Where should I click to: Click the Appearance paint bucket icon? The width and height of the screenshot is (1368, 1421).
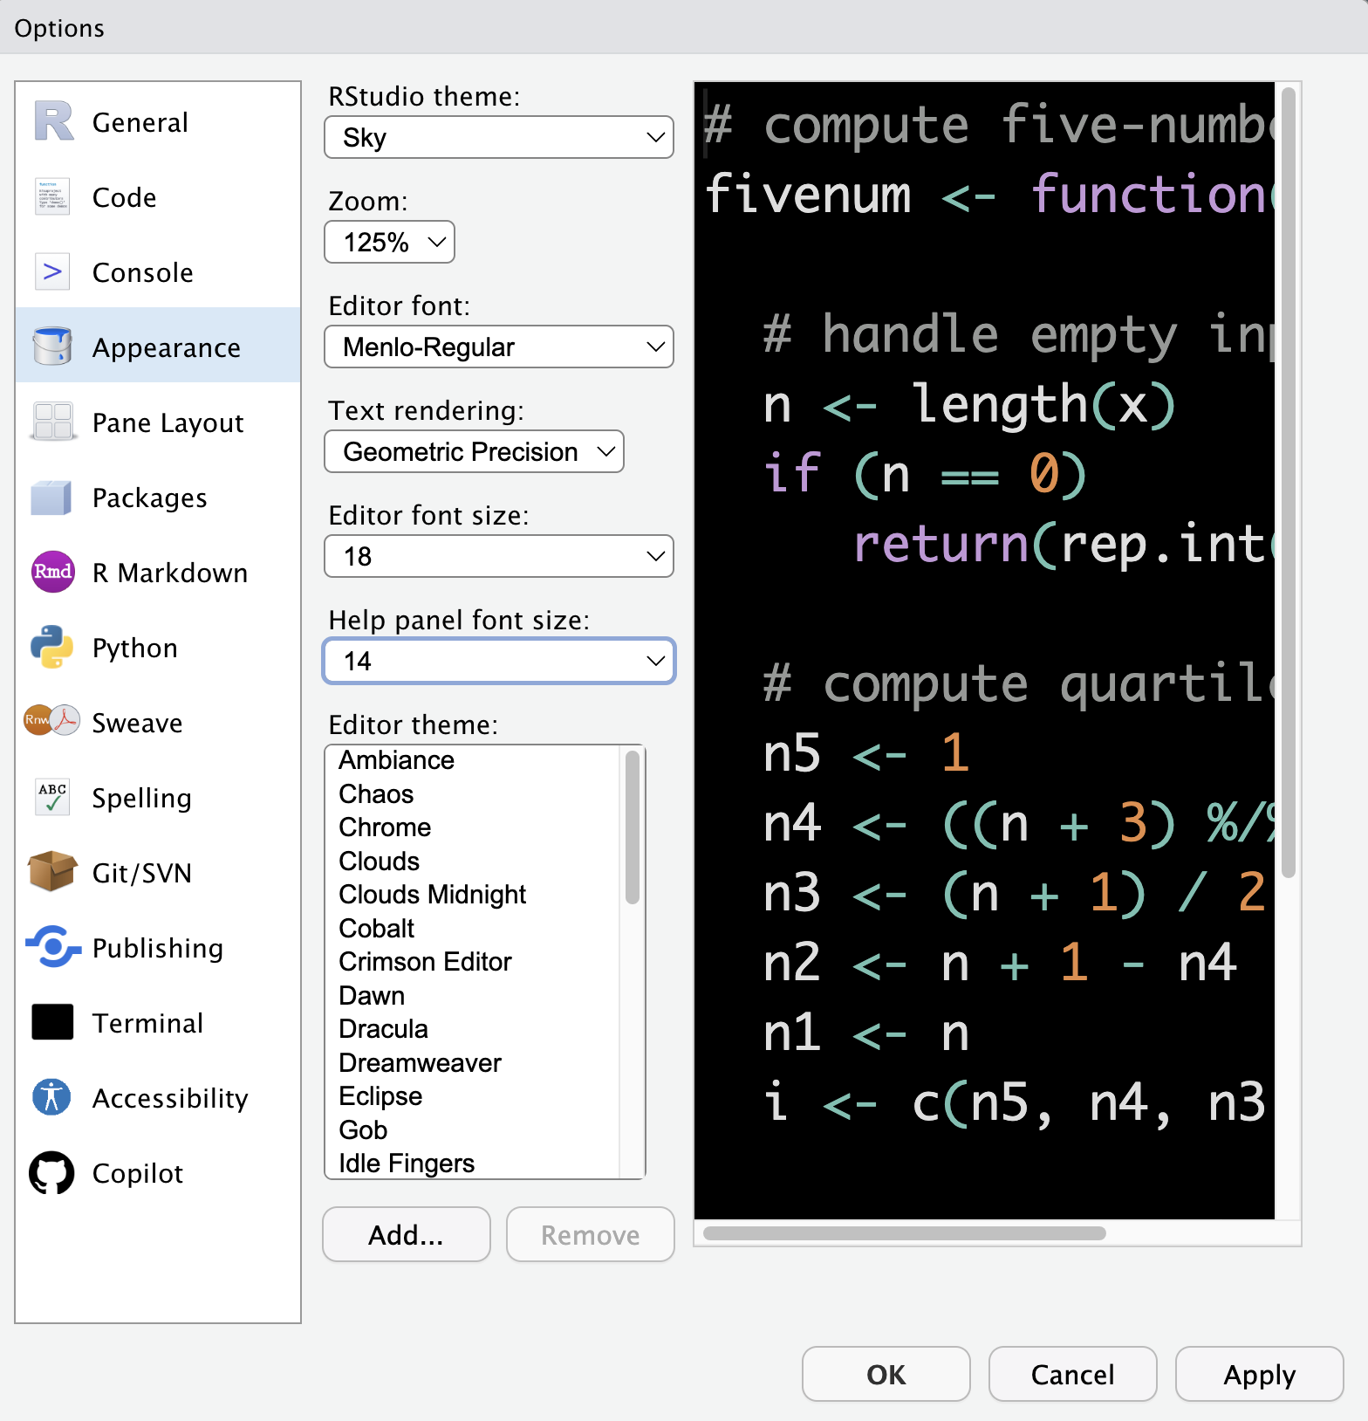click(53, 347)
